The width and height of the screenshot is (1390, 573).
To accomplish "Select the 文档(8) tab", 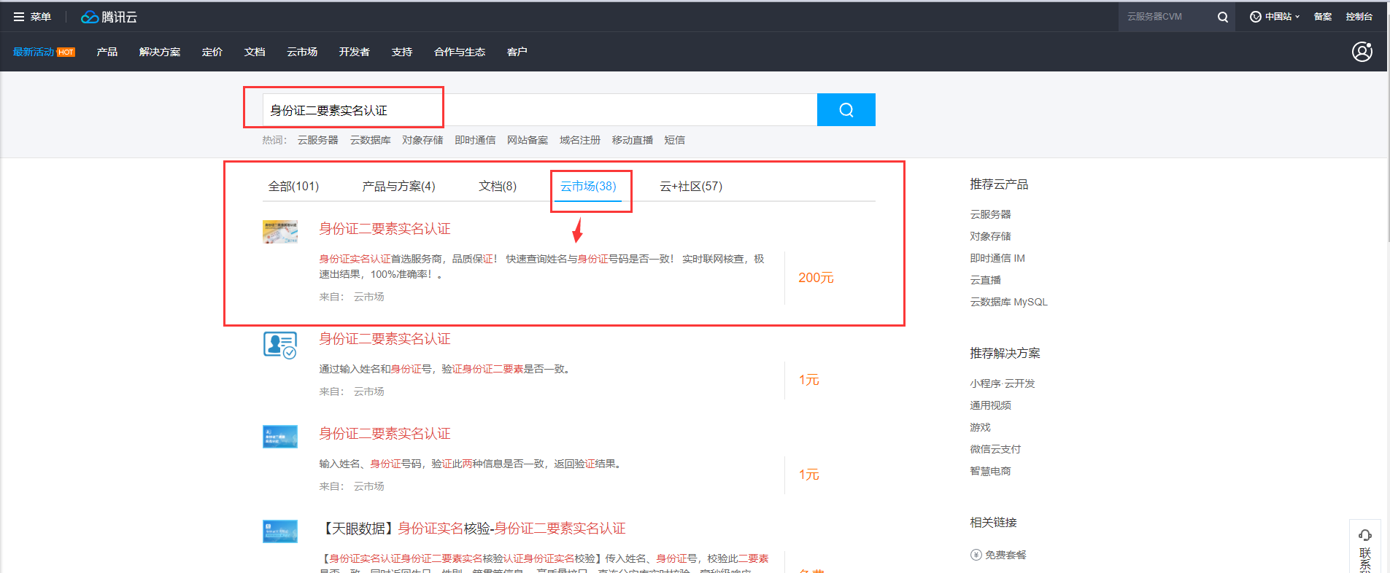I will 498,187.
